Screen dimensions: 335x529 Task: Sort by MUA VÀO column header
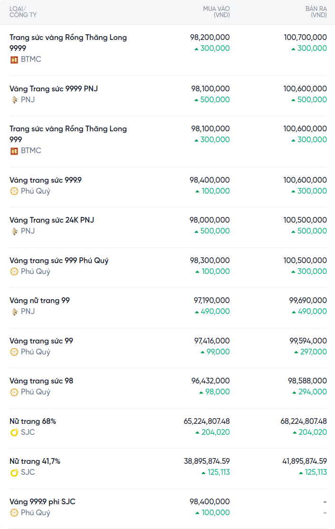click(x=216, y=12)
